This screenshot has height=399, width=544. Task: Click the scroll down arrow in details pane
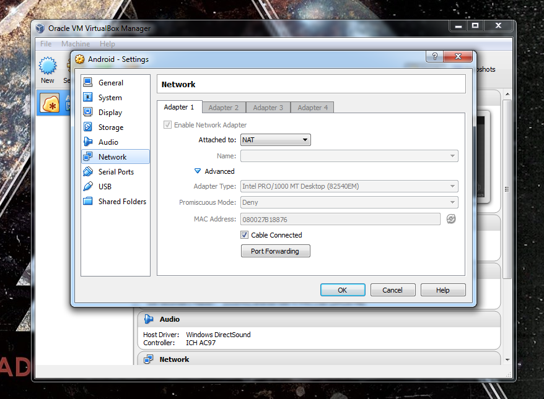[507, 360]
